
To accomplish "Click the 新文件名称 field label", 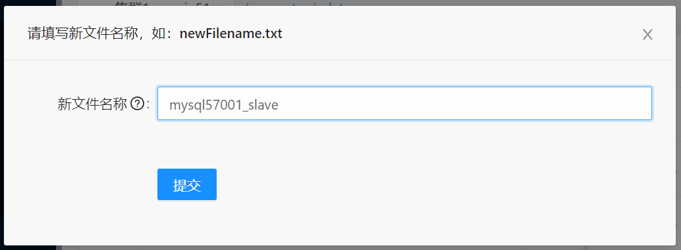I will point(92,104).
